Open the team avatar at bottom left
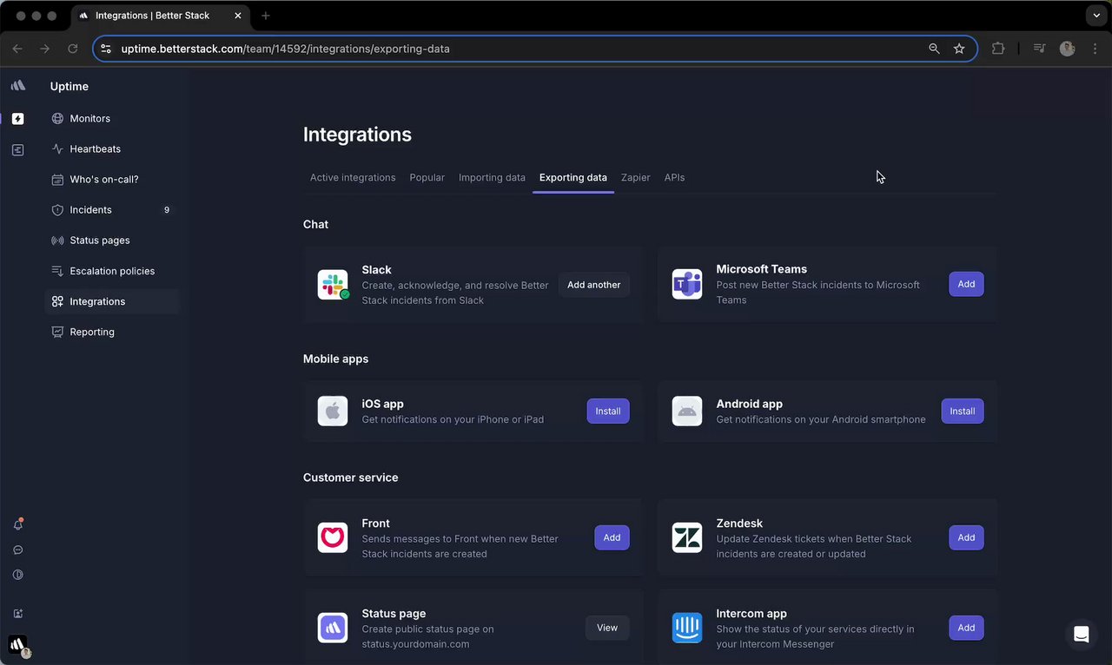Viewport: 1112px width, 665px height. [x=18, y=645]
